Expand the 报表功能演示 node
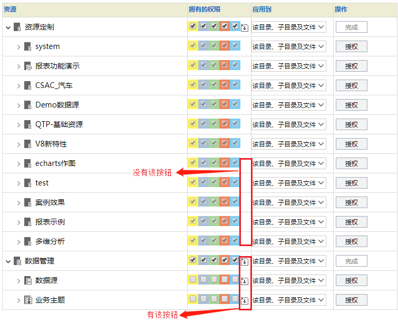 (19, 66)
